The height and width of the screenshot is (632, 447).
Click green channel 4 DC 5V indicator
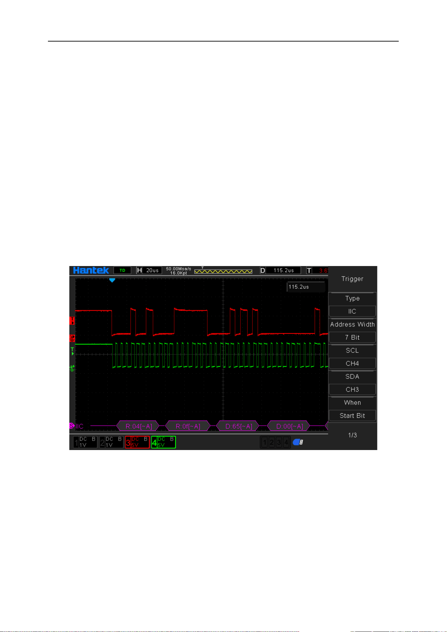coord(163,442)
